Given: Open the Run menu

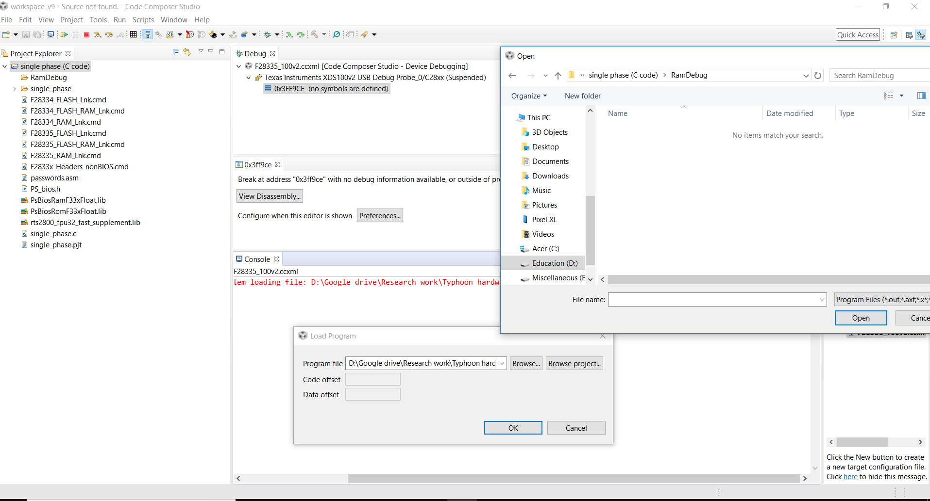Looking at the screenshot, I should [x=119, y=20].
